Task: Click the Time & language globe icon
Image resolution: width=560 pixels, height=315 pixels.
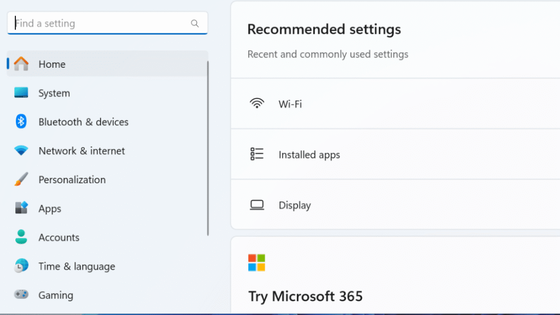Action: pos(21,266)
